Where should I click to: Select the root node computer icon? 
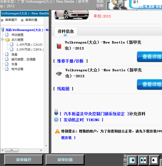3,30
